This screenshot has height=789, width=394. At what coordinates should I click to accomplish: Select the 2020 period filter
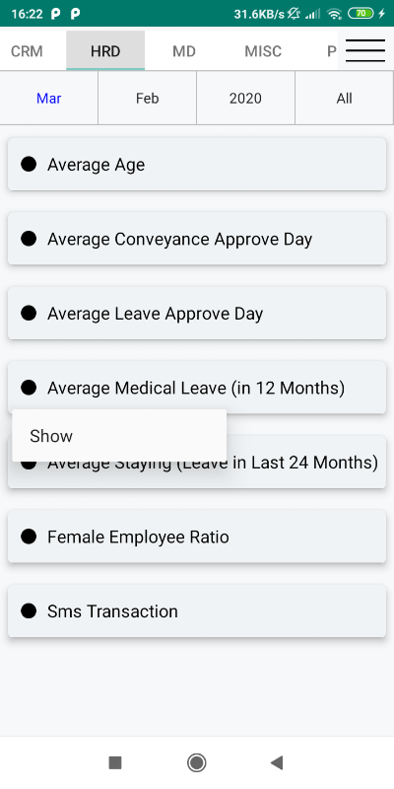[245, 98]
